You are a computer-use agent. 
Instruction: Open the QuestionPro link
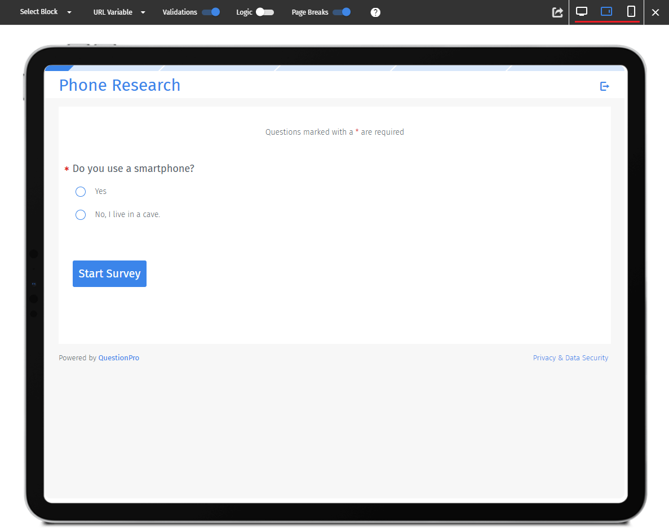[118, 357]
